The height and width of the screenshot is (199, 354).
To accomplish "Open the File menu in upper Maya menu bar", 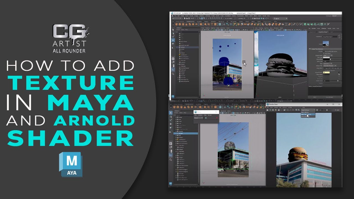I will (x=175, y=16).
